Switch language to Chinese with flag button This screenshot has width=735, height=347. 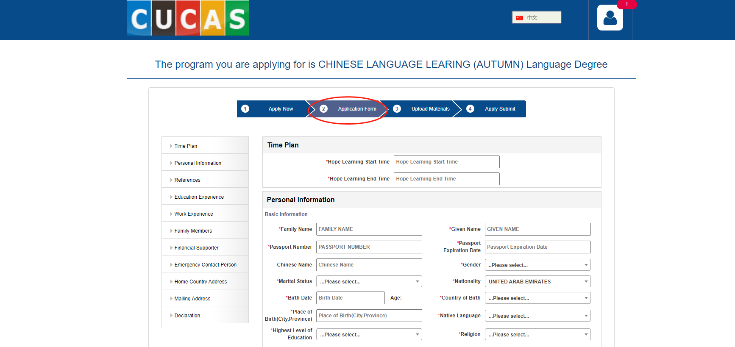coord(536,18)
